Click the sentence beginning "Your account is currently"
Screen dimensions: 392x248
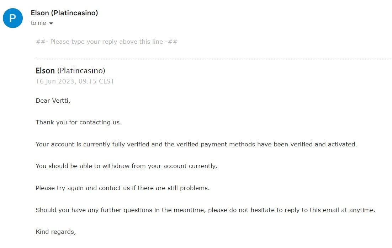click(x=196, y=144)
